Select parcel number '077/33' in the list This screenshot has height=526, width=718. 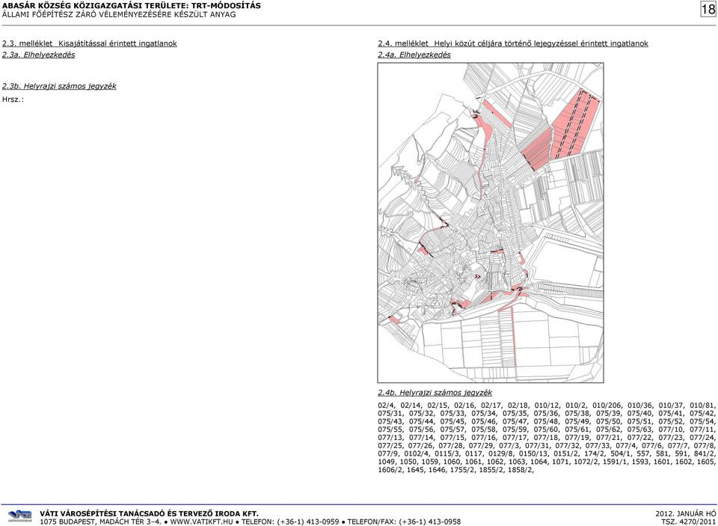click(x=598, y=445)
